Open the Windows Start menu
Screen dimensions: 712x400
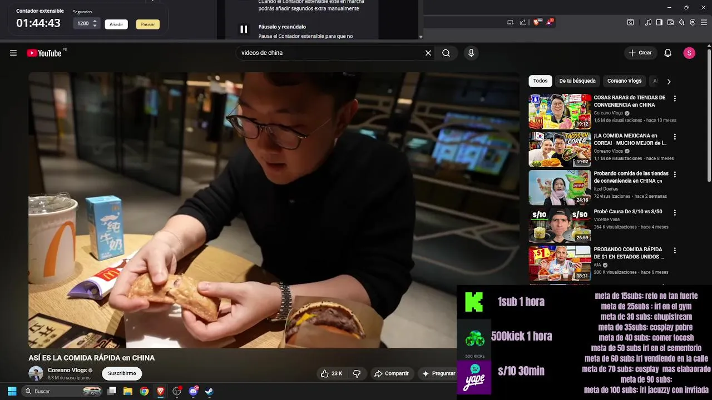(x=12, y=391)
